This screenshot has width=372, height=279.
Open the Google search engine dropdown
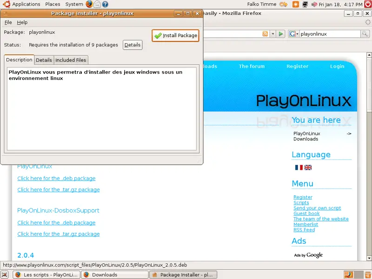click(293, 34)
